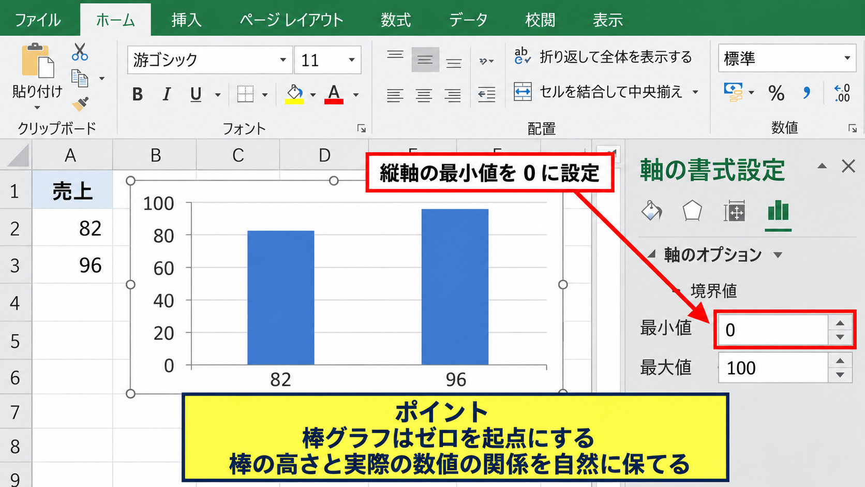Align text right
The image size is (865, 487).
point(453,95)
